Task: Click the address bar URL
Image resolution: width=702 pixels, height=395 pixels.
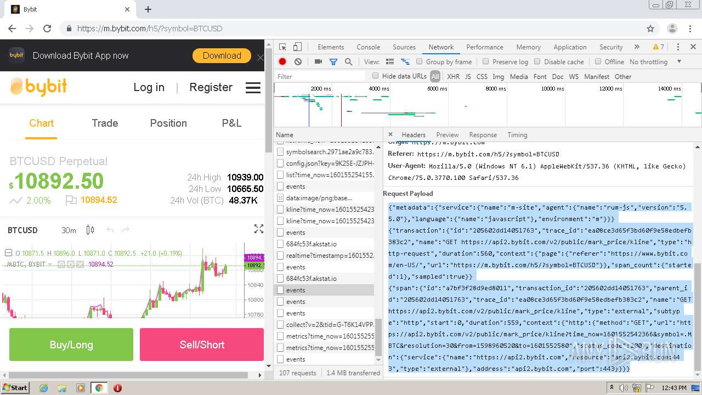Action: [x=150, y=29]
